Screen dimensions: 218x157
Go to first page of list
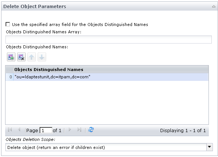coord(10,130)
